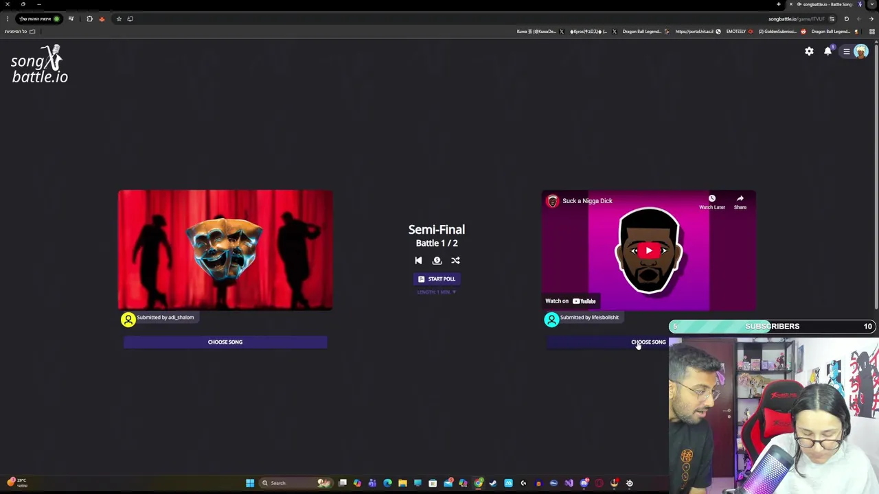
Task: Open the browser extensions puzzle icon
Action: pos(89,19)
